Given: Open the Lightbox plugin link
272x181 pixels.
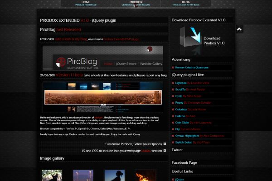Looking at the screenshot, I should [x=181, y=83].
